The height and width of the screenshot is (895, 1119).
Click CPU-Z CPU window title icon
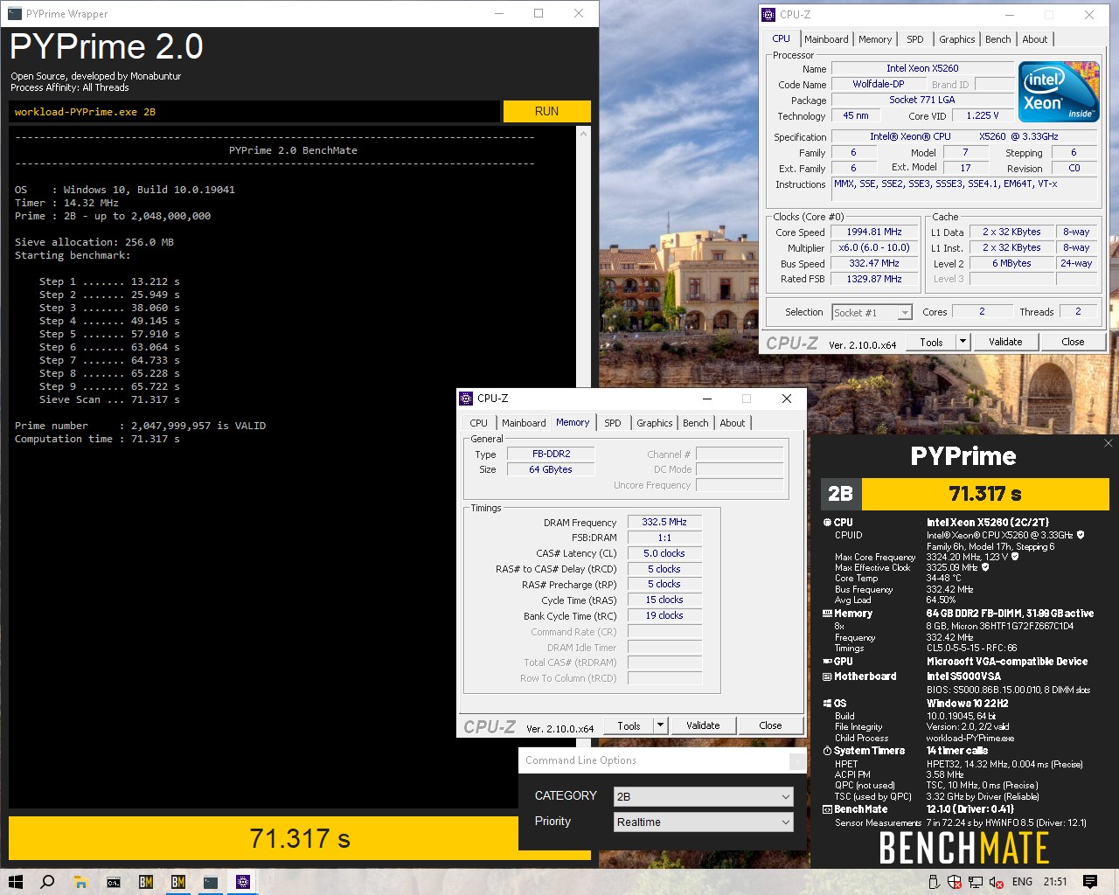click(x=768, y=15)
